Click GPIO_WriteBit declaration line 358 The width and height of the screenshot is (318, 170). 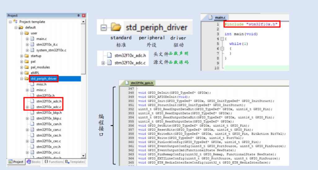click(212, 134)
